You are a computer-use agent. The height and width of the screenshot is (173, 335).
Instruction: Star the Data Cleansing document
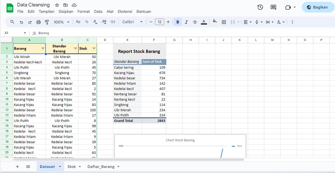pyautogui.click(x=57, y=5)
